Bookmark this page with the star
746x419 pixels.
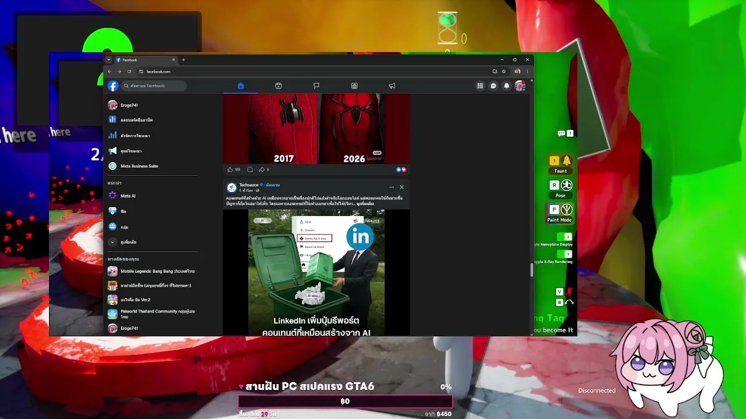click(504, 72)
